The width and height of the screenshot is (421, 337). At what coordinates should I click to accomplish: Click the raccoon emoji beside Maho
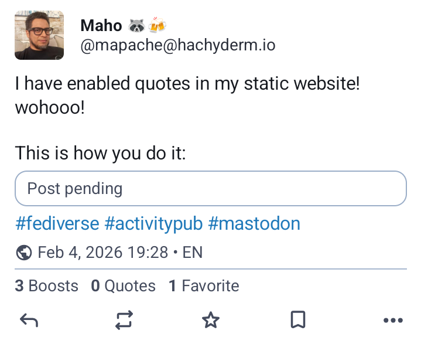tap(135, 26)
